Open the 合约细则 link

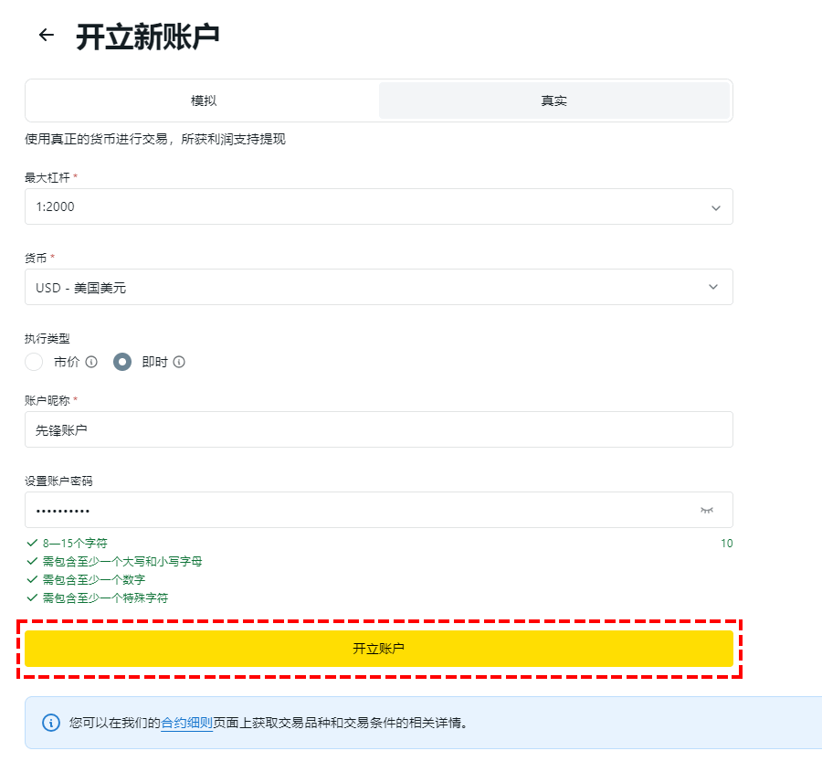click(x=186, y=723)
